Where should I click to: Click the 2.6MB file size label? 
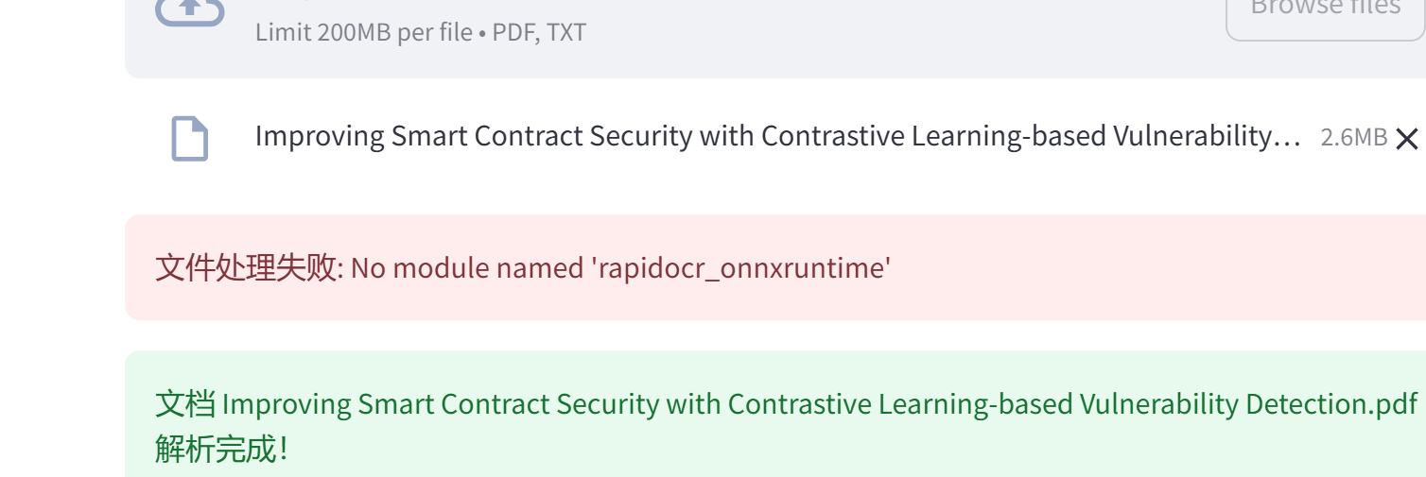tap(1353, 138)
